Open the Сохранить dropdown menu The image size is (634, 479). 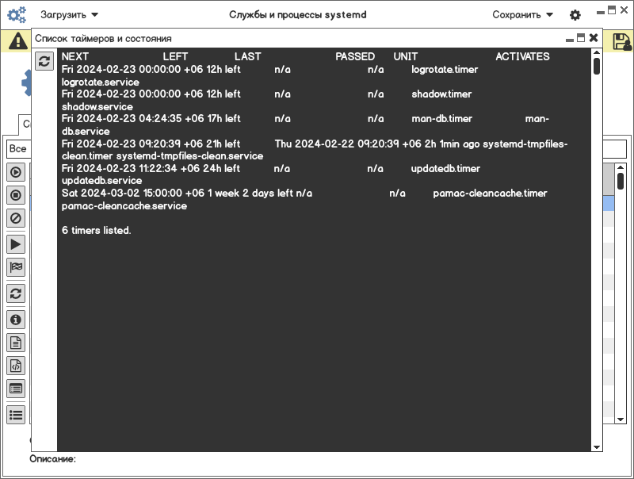point(522,15)
